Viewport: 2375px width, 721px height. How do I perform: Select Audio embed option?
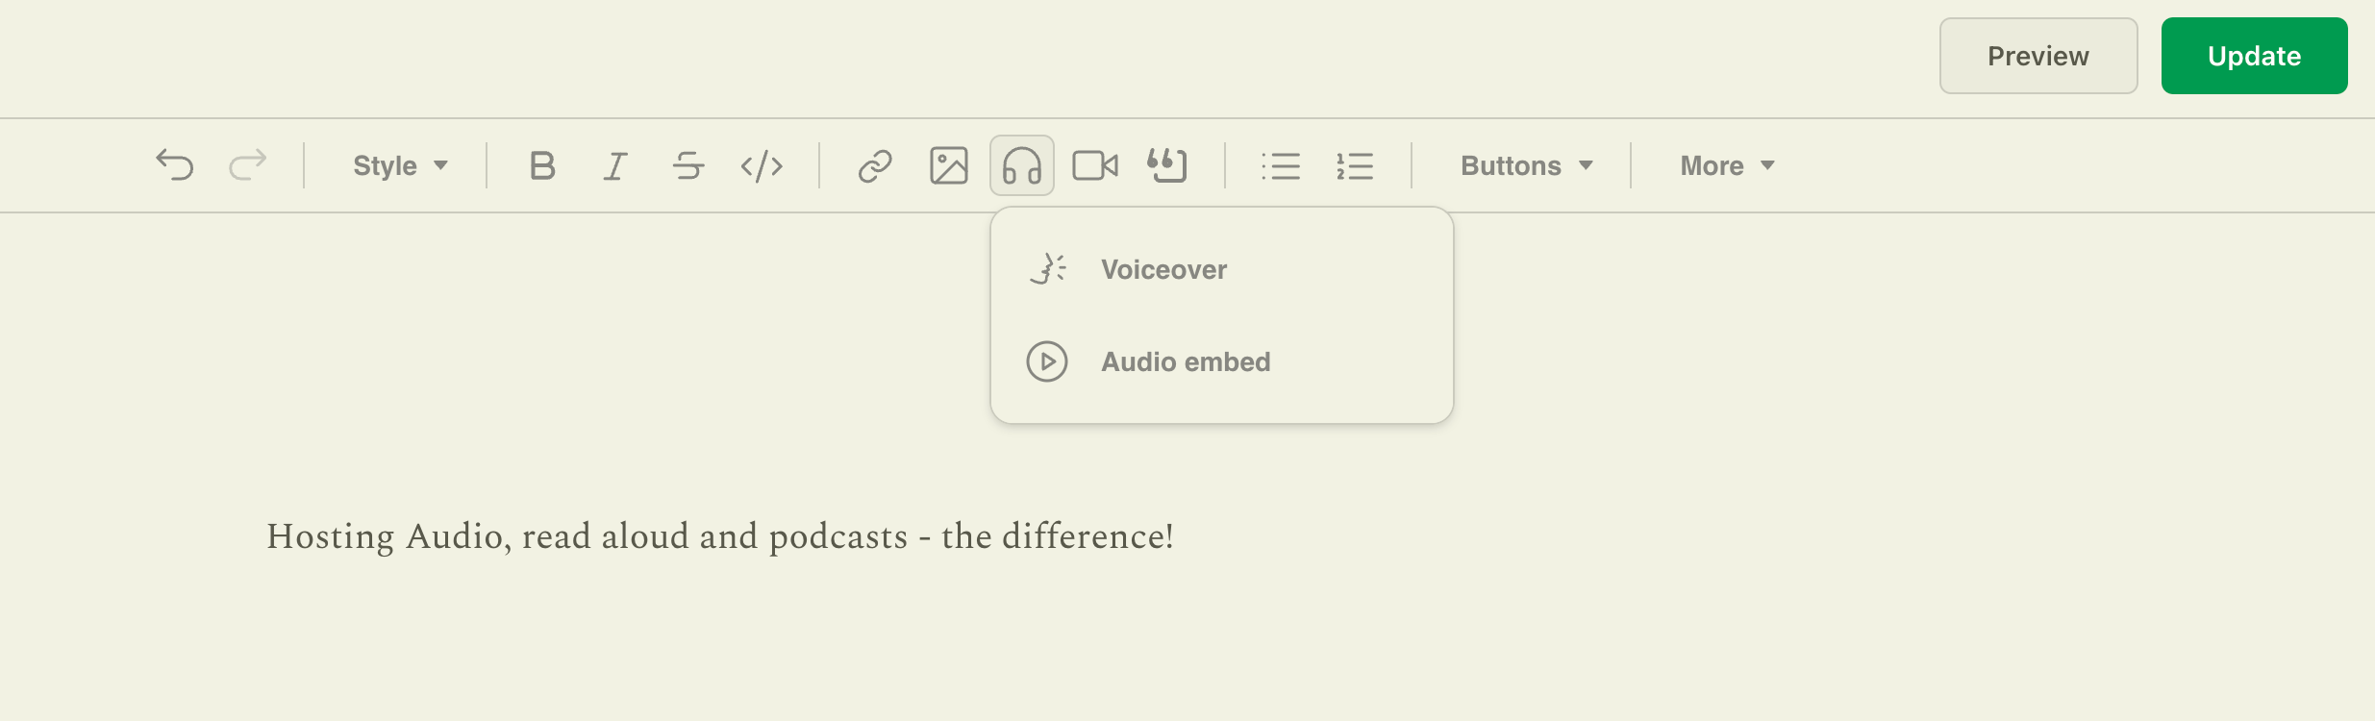tap(1222, 361)
